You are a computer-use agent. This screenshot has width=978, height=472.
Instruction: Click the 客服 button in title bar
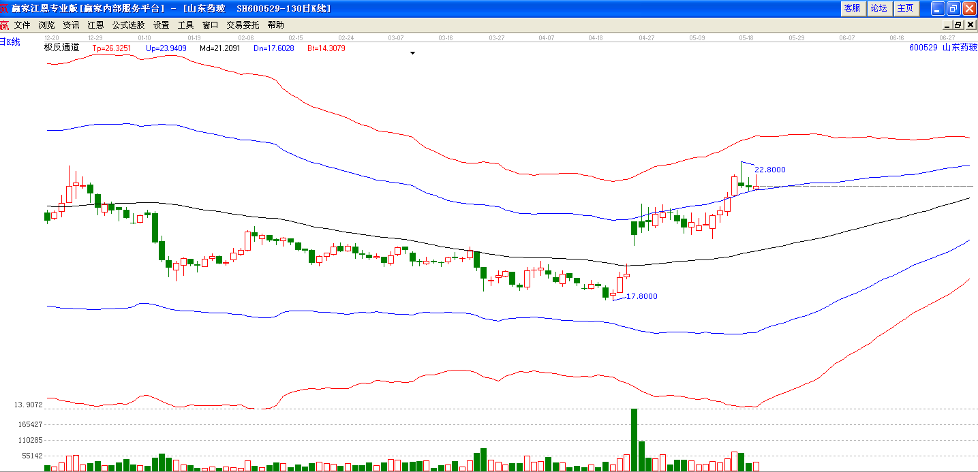click(x=853, y=8)
